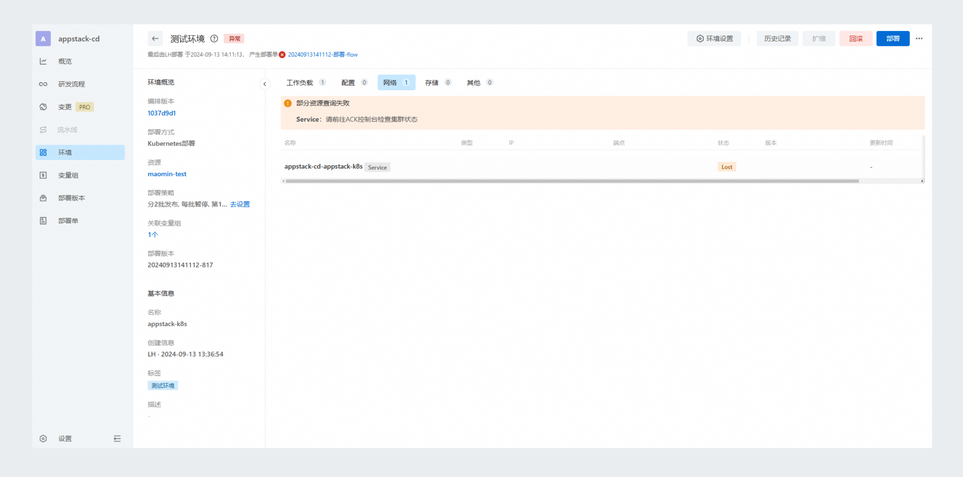Open 研发流程 in the sidebar menu

tap(71, 84)
